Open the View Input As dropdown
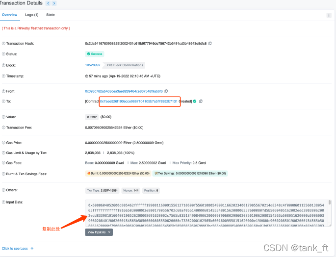The width and height of the screenshot is (336, 257). [99, 232]
